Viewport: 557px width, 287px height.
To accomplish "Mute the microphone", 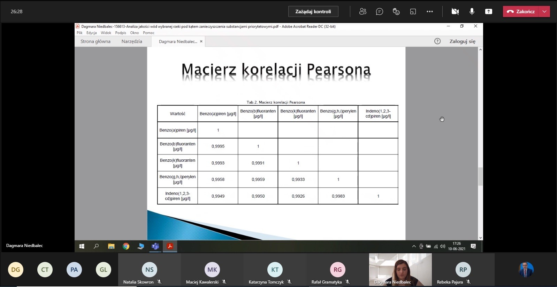I will [x=472, y=11].
